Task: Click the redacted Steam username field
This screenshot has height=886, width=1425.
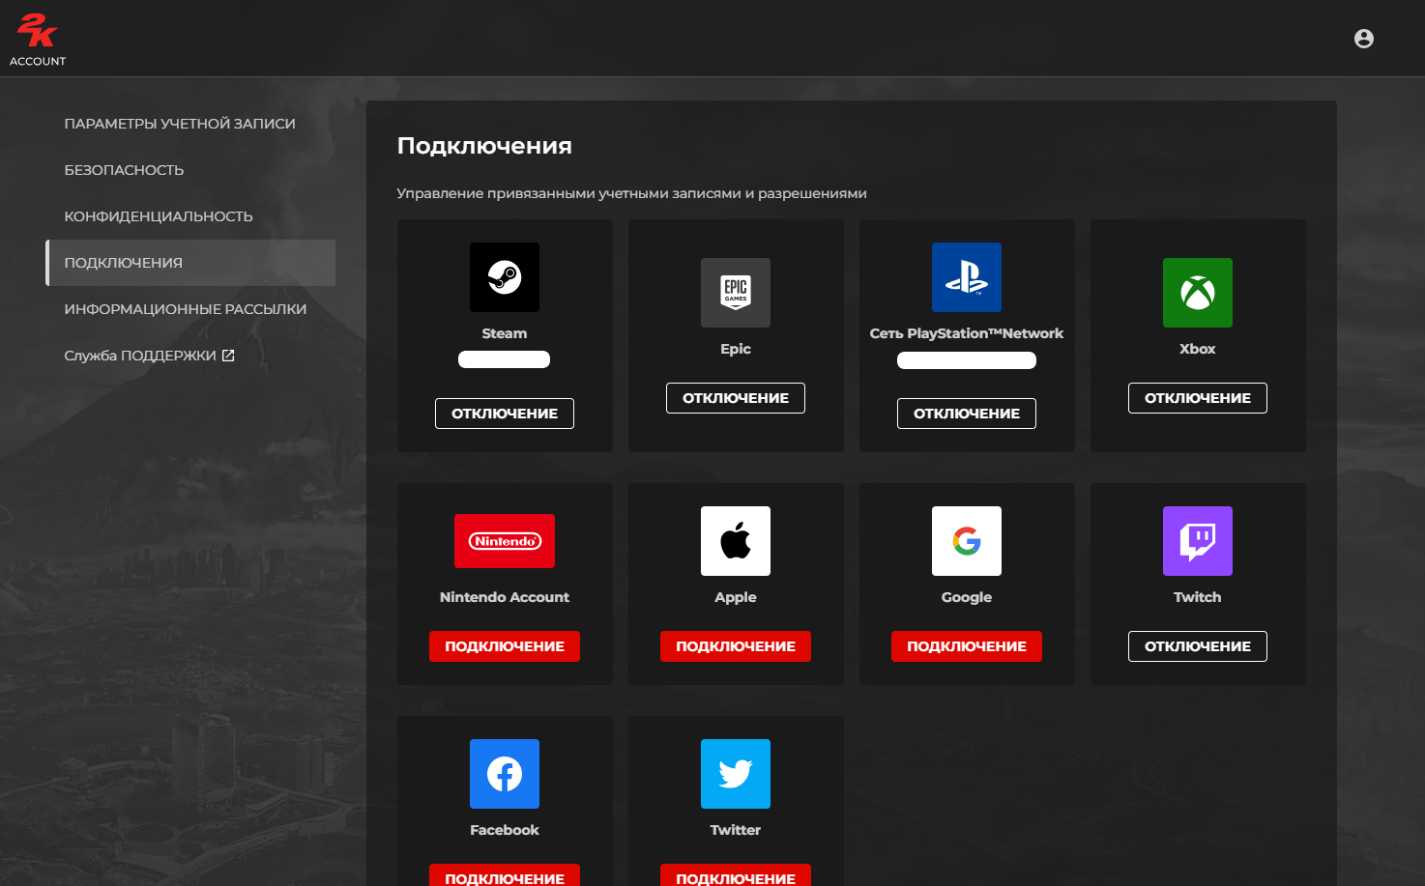Action: (505, 359)
